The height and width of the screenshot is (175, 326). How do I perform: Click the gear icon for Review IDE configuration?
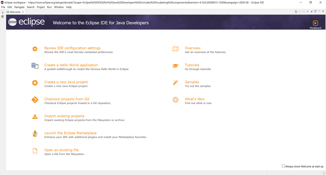pos(35,49)
